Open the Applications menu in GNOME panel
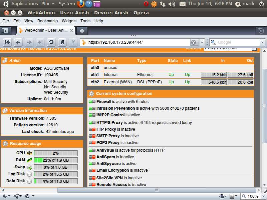The width and height of the screenshot is (267, 200). point(24,4)
